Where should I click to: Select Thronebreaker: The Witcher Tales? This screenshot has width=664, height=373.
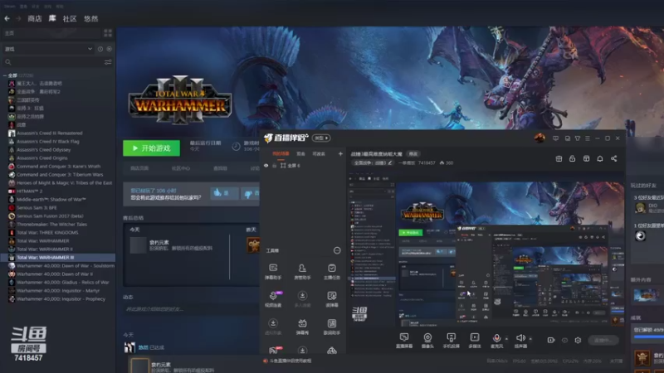pyautogui.click(x=51, y=224)
